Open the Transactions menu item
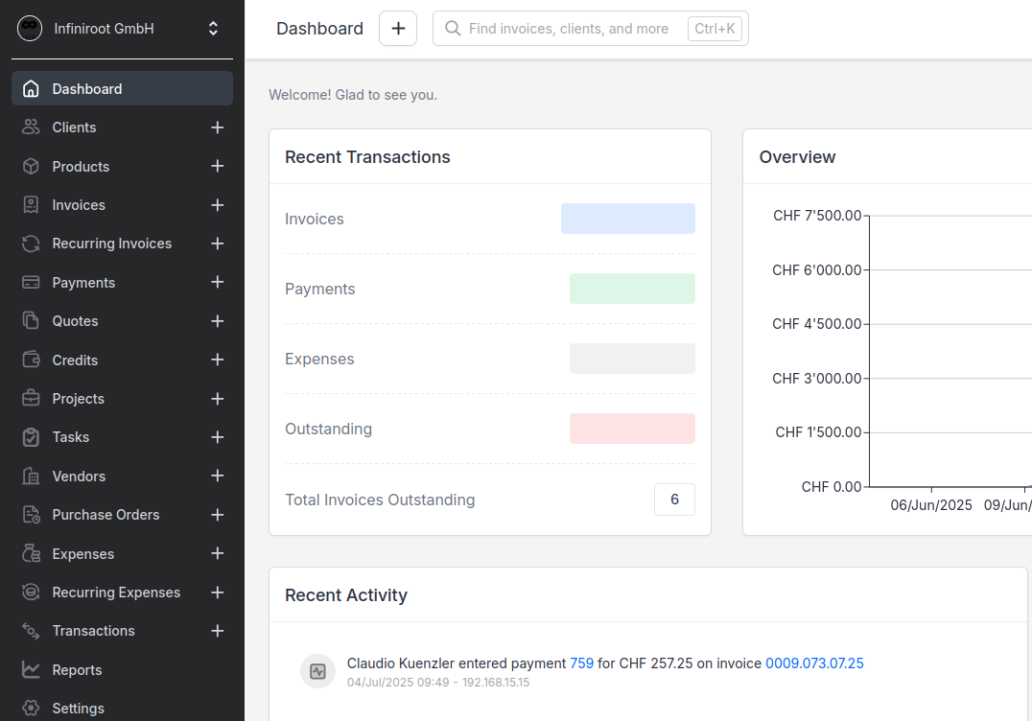Image resolution: width=1032 pixels, height=721 pixels. pos(93,631)
